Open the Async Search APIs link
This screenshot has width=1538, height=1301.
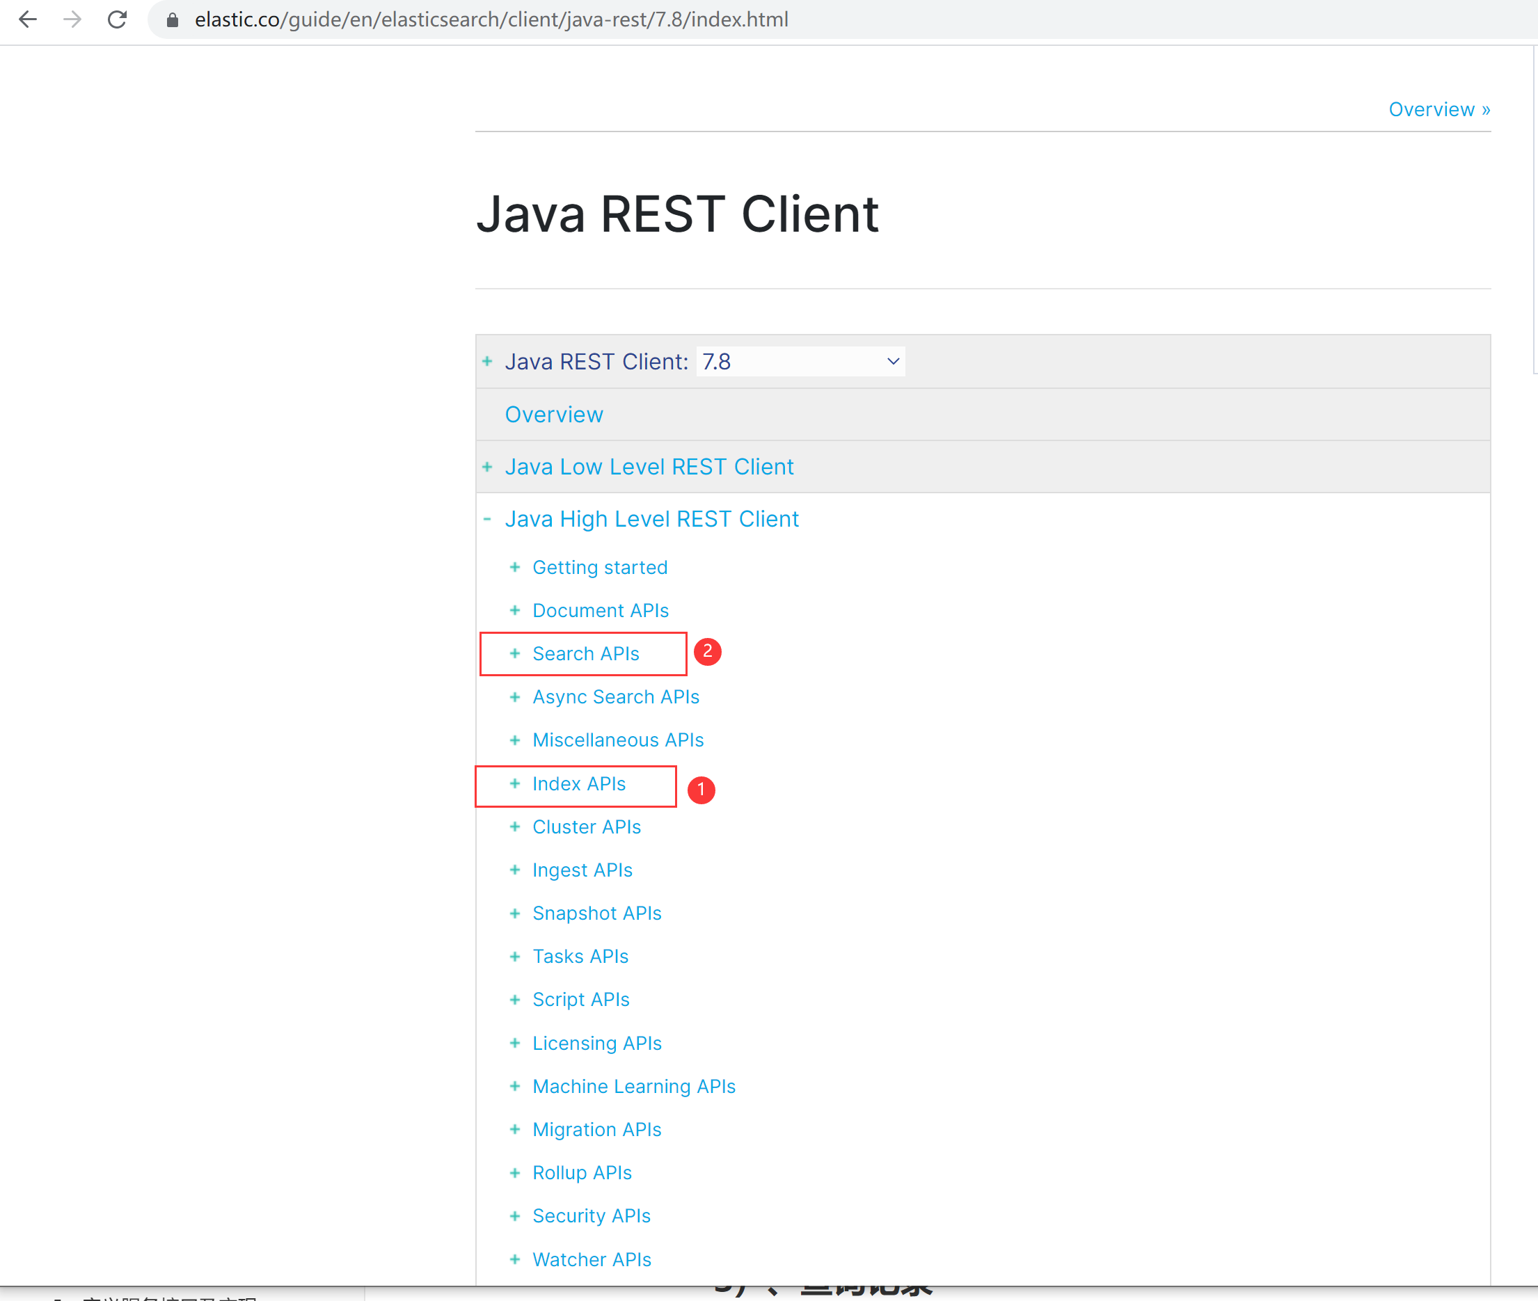616,697
